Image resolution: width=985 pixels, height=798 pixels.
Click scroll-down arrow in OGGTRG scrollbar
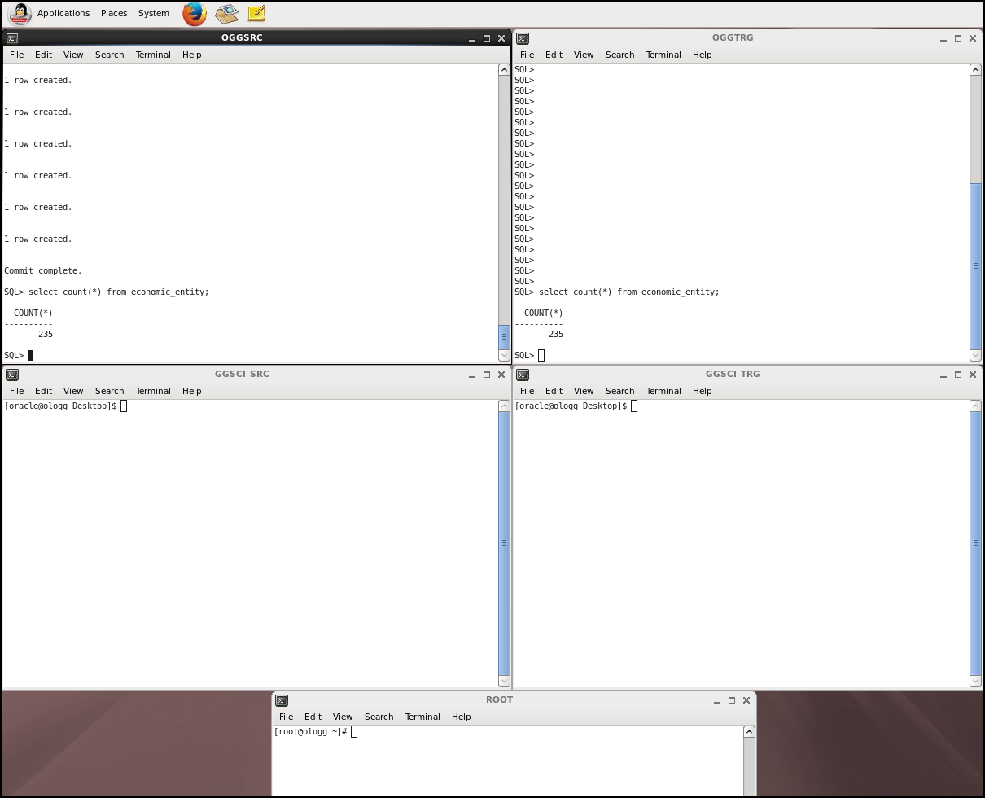975,355
